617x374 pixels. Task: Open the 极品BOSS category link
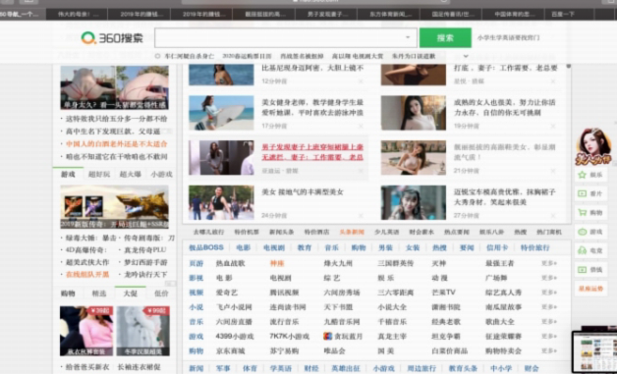206,247
